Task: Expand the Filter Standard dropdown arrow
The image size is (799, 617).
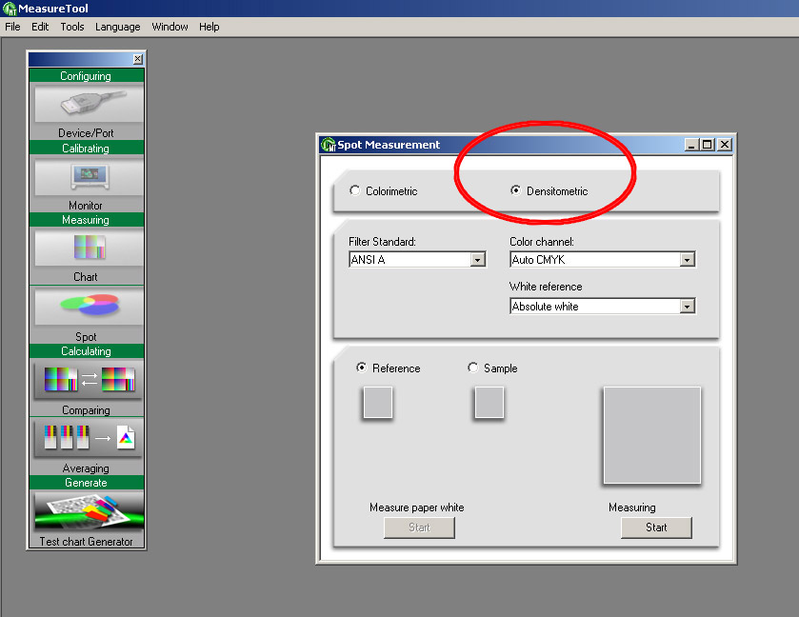Action: pos(477,260)
